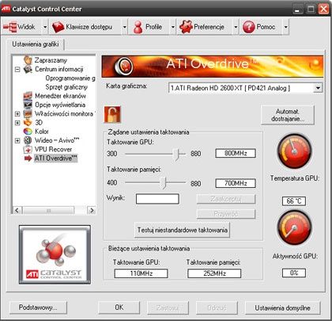Select Sprzęt graficzny tree entry

pyautogui.click(x=66, y=87)
